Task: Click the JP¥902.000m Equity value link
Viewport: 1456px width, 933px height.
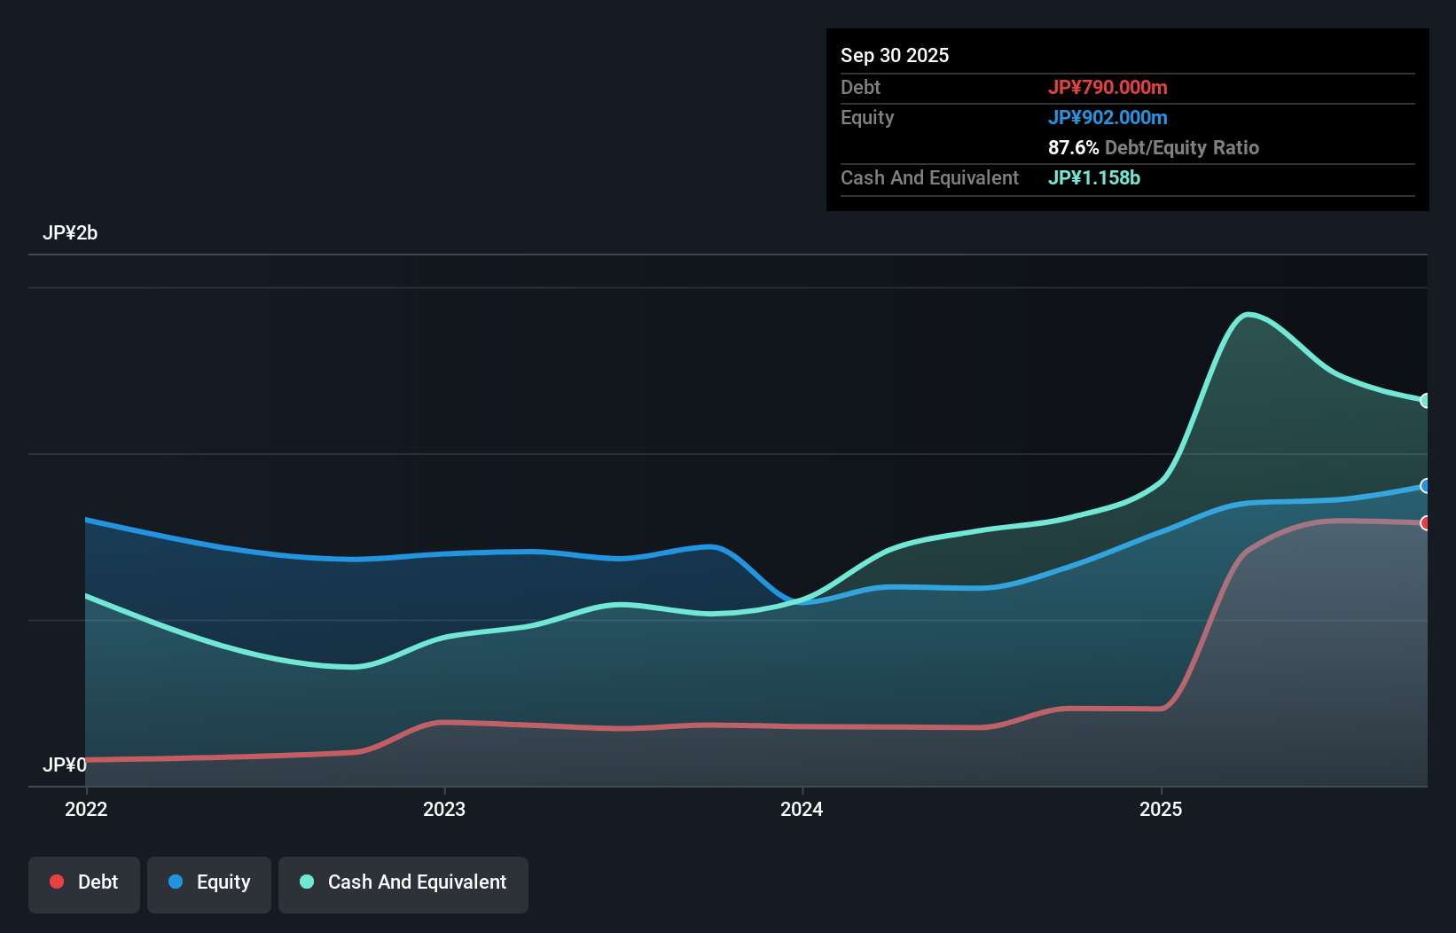Action: [x=1108, y=117]
